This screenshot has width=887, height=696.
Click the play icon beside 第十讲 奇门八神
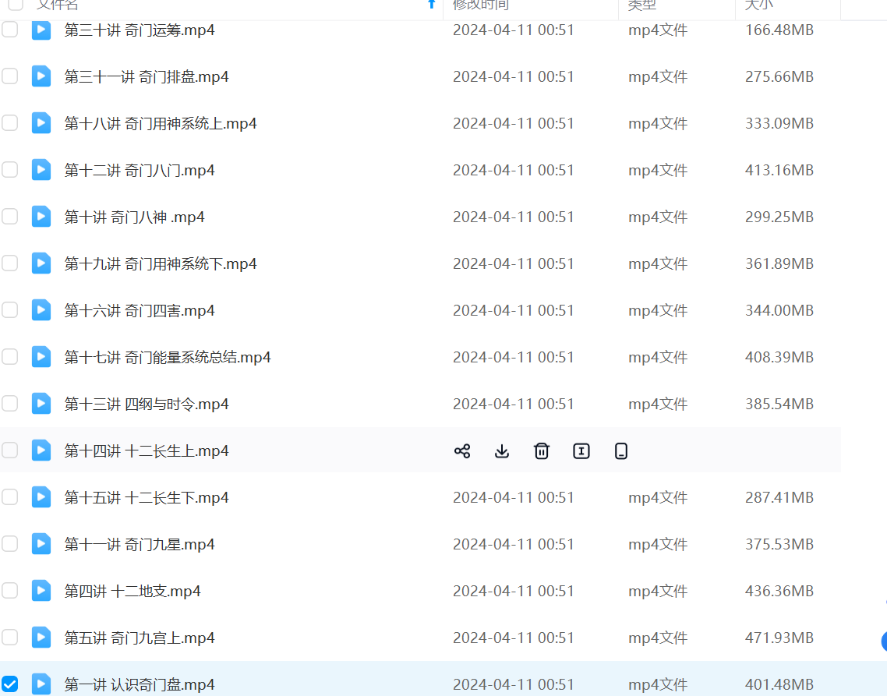41,217
